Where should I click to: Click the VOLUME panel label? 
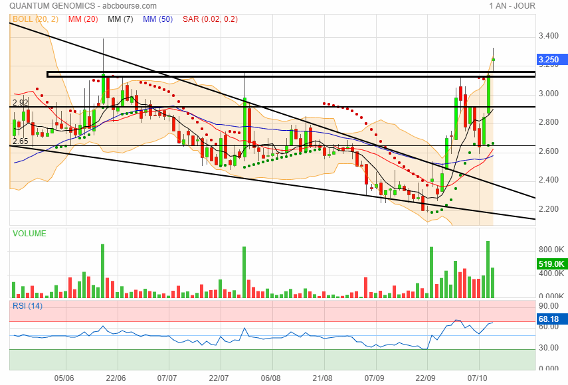pos(29,234)
